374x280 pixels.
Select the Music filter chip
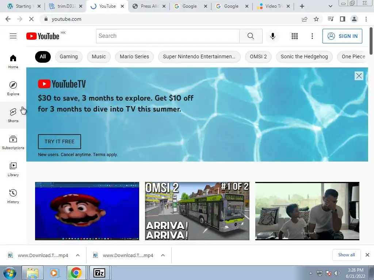pos(99,57)
